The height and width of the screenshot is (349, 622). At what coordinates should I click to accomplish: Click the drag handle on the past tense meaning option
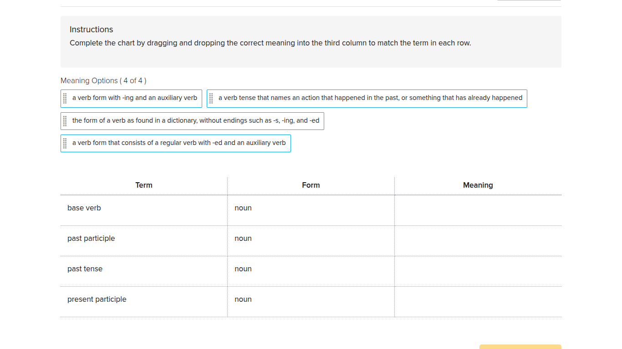(212, 98)
